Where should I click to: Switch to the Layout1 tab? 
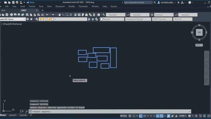point(13,115)
